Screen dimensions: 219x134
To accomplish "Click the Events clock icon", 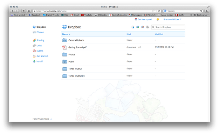I will 34,51.
